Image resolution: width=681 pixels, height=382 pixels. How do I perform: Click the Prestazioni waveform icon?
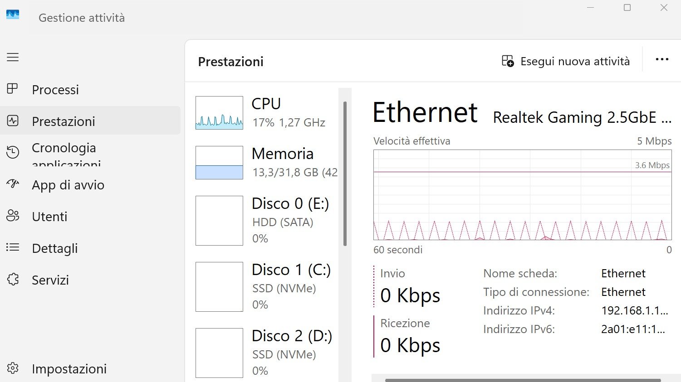[13, 121]
